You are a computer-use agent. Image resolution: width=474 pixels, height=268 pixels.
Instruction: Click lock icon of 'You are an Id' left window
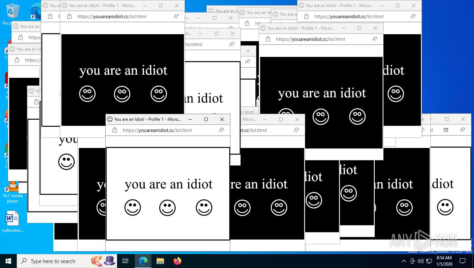17,60
